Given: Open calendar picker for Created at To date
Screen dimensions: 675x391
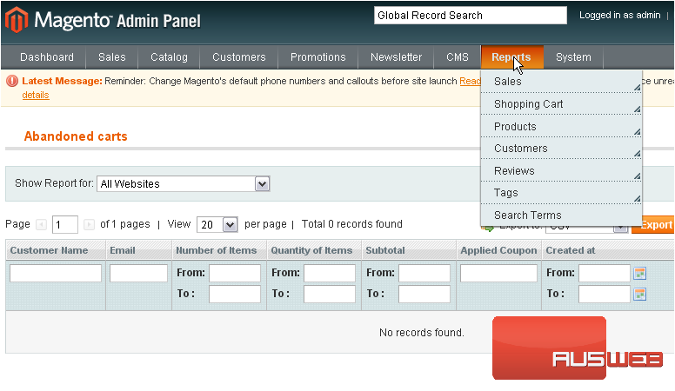Looking at the screenshot, I should coord(640,294).
